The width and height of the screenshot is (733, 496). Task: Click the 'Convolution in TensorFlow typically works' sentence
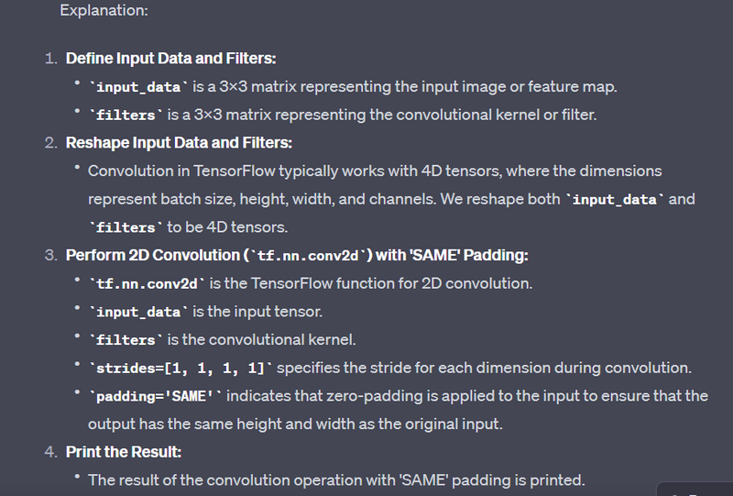coord(374,171)
